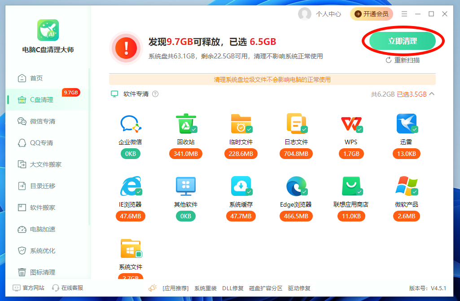Click 磁盘扩容分区 link
The width and height of the screenshot is (460, 301).
coord(266,288)
